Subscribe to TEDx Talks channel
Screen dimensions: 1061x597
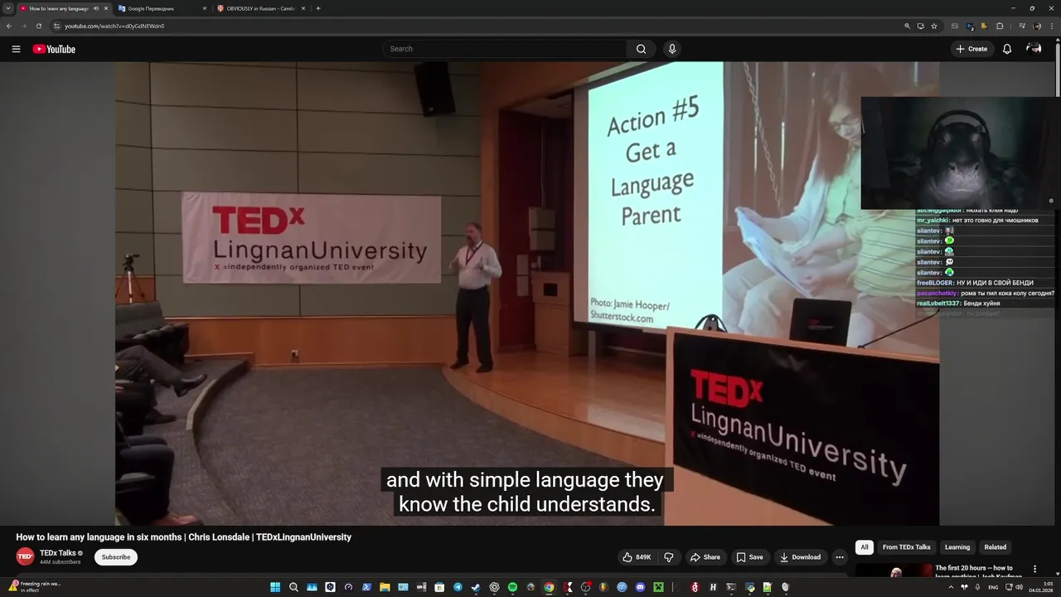pyautogui.click(x=116, y=557)
